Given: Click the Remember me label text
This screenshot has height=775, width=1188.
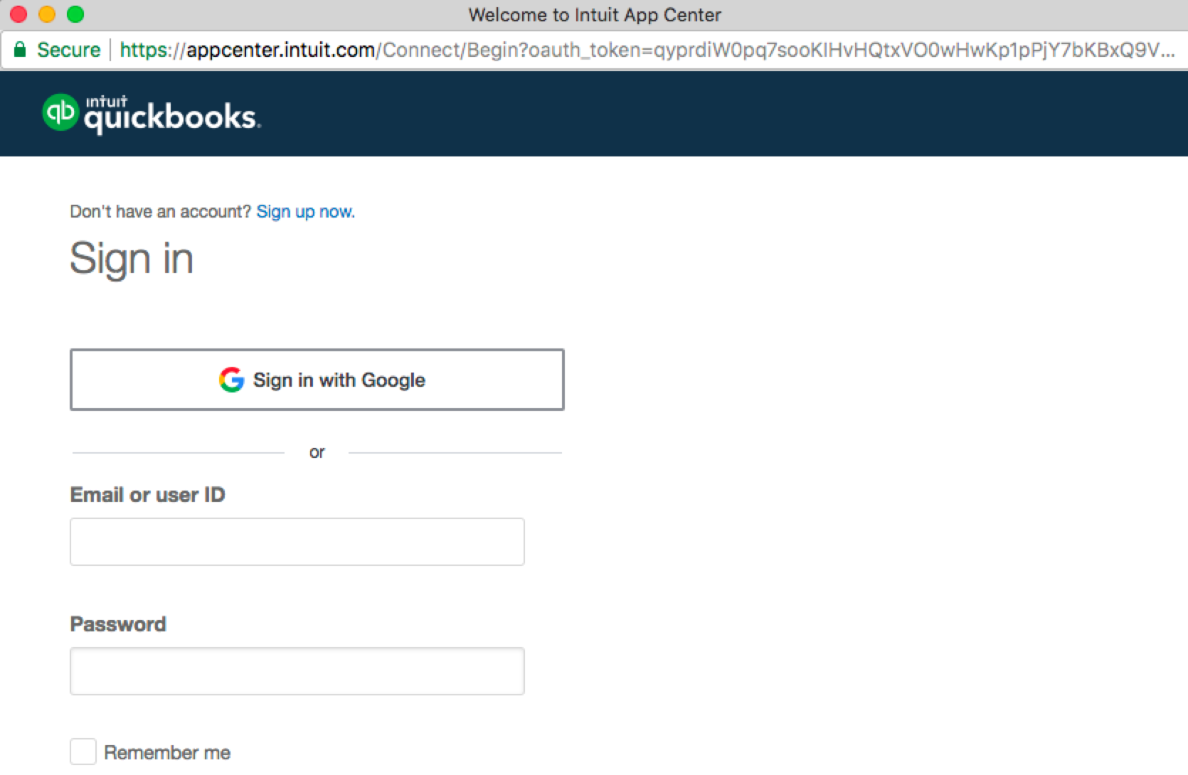Looking at the screenshot, I should 167,752.
